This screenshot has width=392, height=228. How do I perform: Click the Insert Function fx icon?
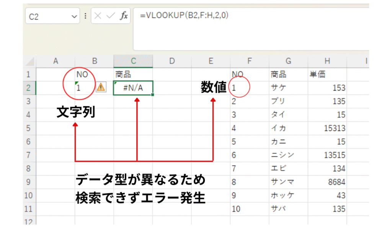coord(124,16)
